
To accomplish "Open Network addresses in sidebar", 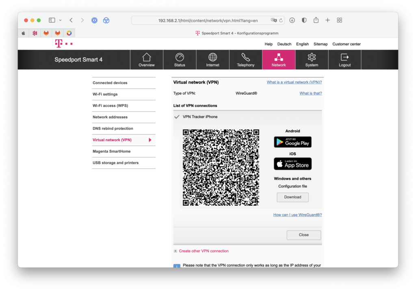I will coord(123,117).
